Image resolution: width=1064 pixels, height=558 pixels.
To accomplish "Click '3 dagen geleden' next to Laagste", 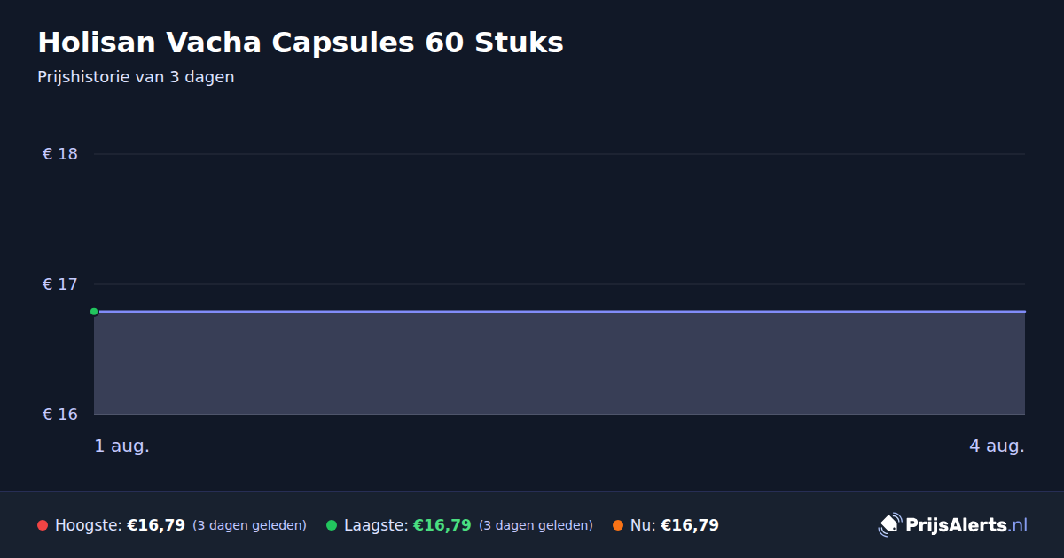I will [536, 525].
